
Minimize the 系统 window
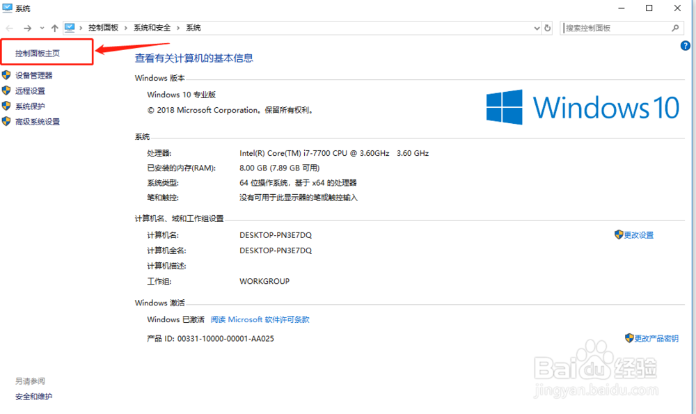(622, 8)
